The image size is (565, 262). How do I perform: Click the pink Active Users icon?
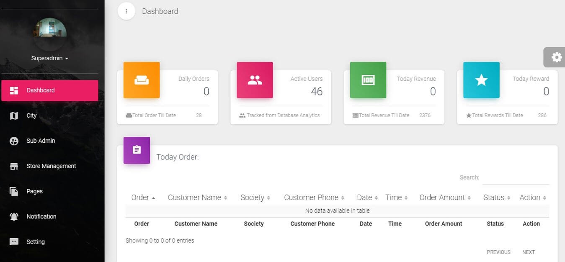click(x=255, y=80)
